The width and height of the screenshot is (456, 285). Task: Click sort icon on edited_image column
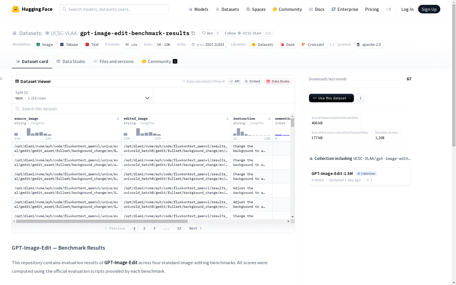pos(227,119)
